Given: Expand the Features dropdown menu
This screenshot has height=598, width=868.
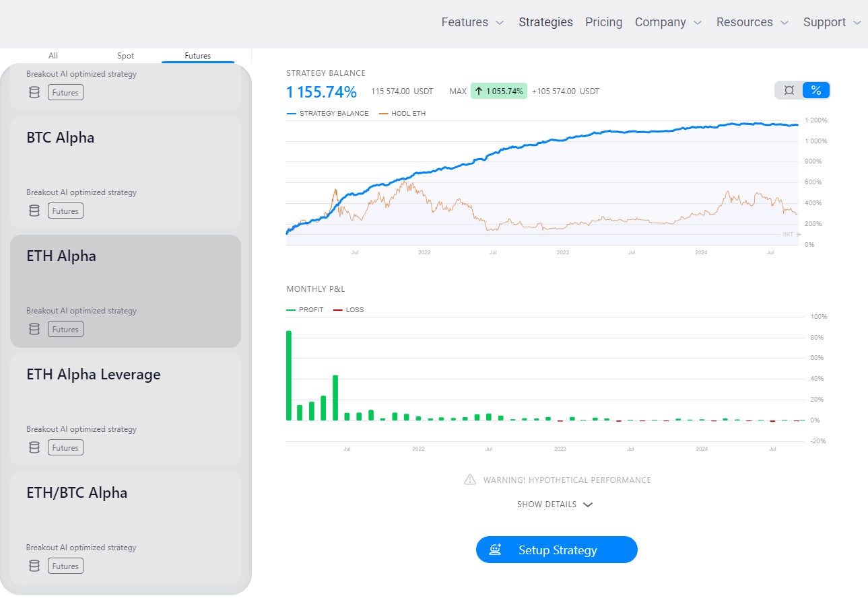Looking at the screenshot, I should [x=472, y=22].
